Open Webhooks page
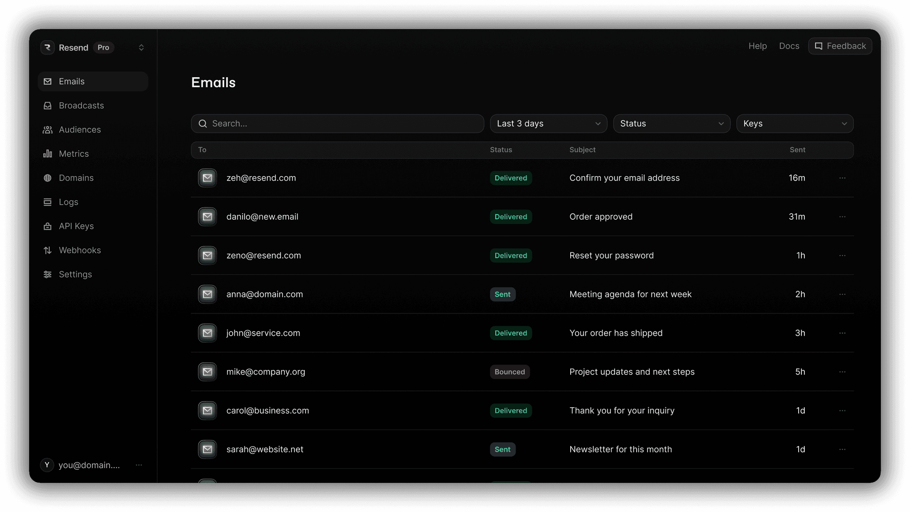 tap(80, 251)
